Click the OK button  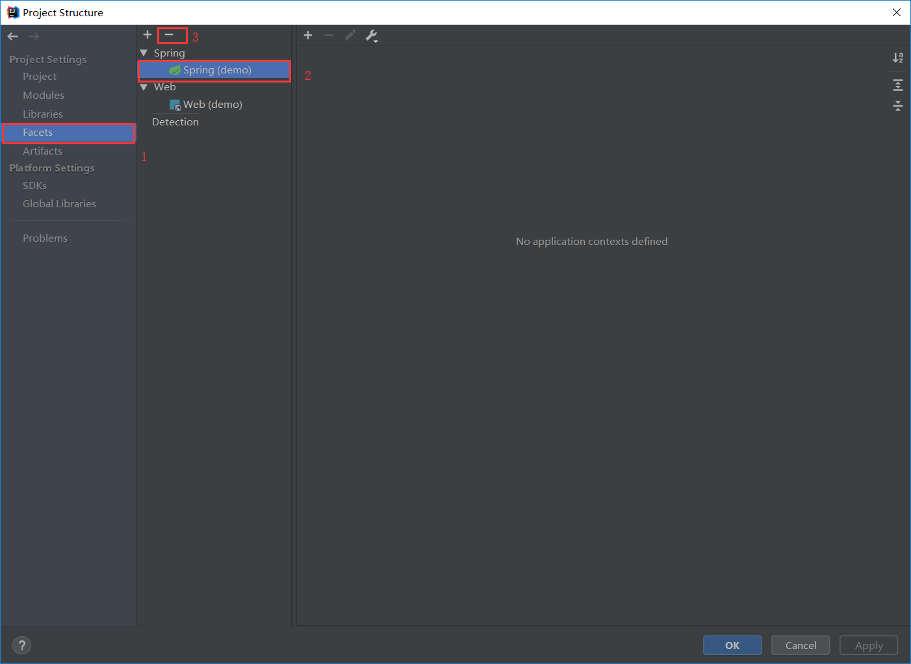coord(732,645)
